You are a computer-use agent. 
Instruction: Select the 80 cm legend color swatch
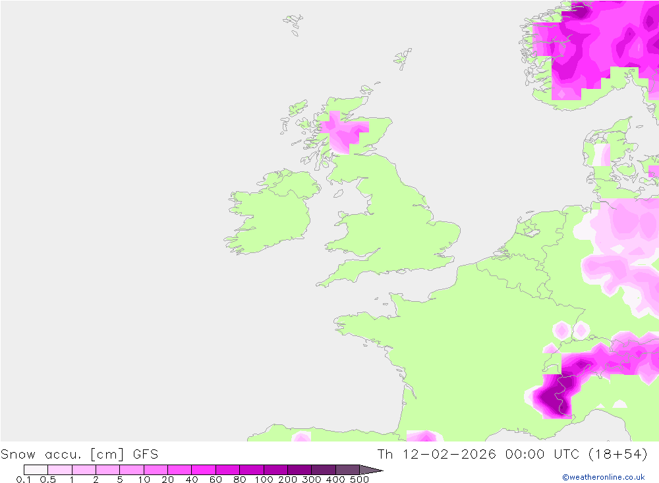point(251,470)
